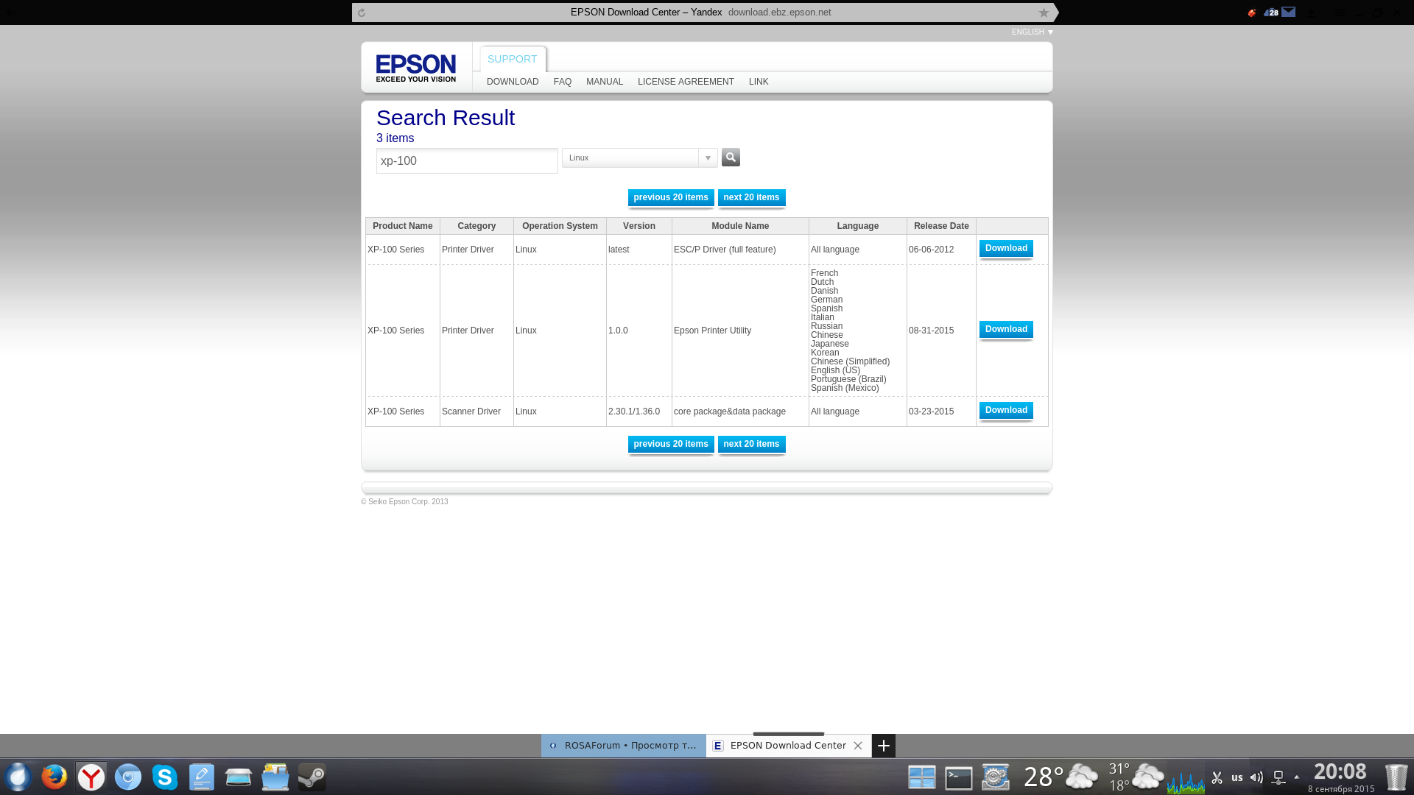This screenshot has width=1414, height=795.
Task: Click the page reload icon
Action: [x=362, y=13]
